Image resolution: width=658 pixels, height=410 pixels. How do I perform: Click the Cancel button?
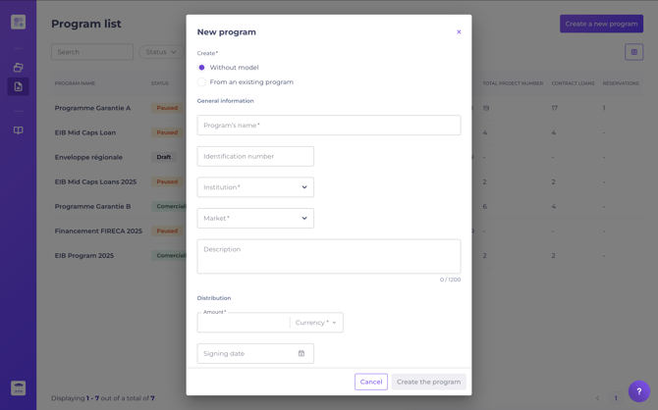tap(371, 382)
